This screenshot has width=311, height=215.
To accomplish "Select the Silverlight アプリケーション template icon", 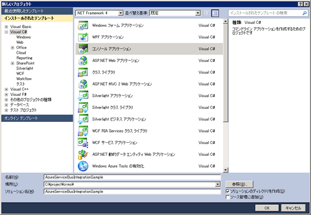I will pos(83,95).
